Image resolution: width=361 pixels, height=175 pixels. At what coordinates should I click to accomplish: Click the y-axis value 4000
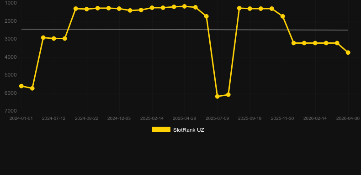(x=11, y=57)
